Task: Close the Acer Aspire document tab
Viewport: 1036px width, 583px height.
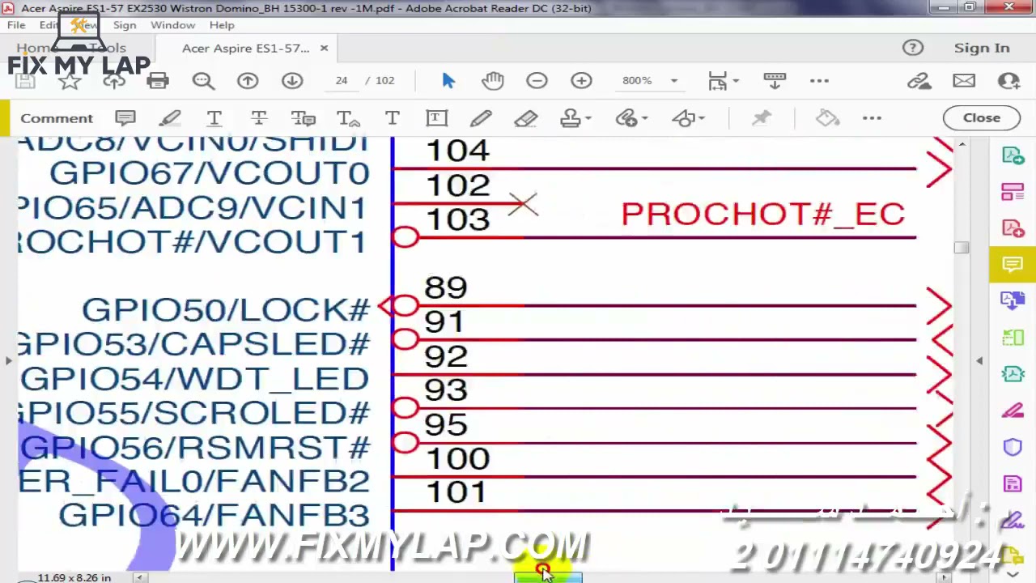Action: (x=324, y=48)
